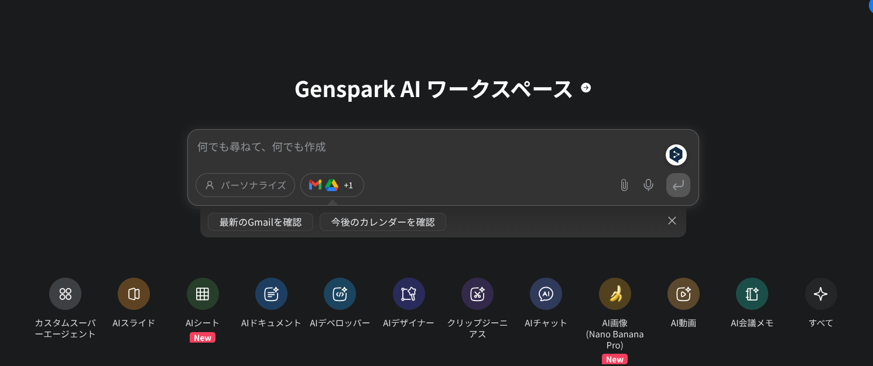Open the AIデベロッパー tool
Screen dimensions: 873x366
click(x=340, y=294)
